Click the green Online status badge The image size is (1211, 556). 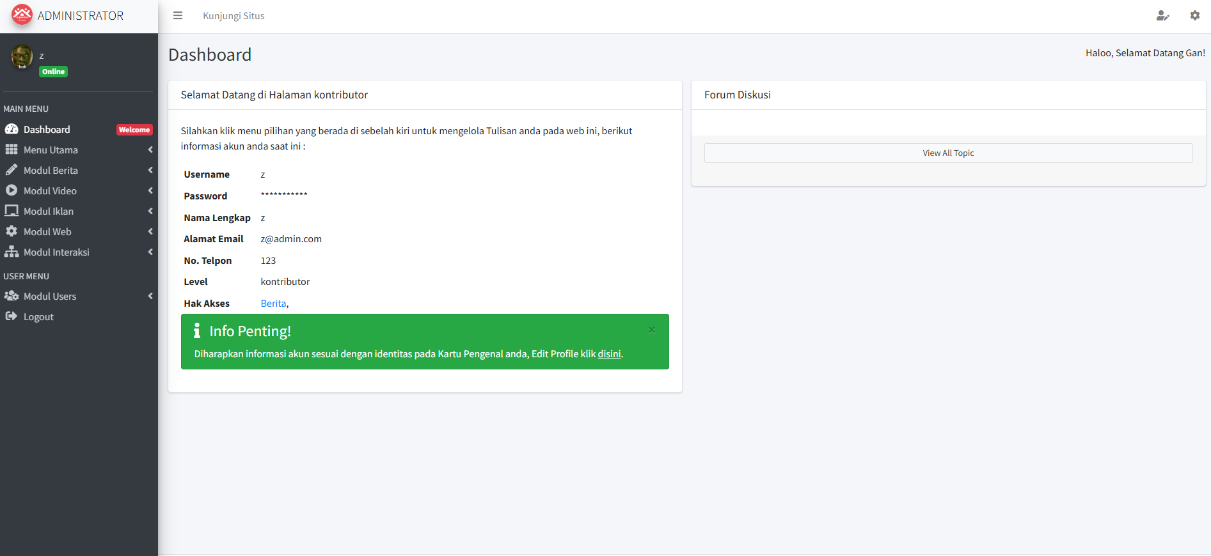click(x=54, y=72)
